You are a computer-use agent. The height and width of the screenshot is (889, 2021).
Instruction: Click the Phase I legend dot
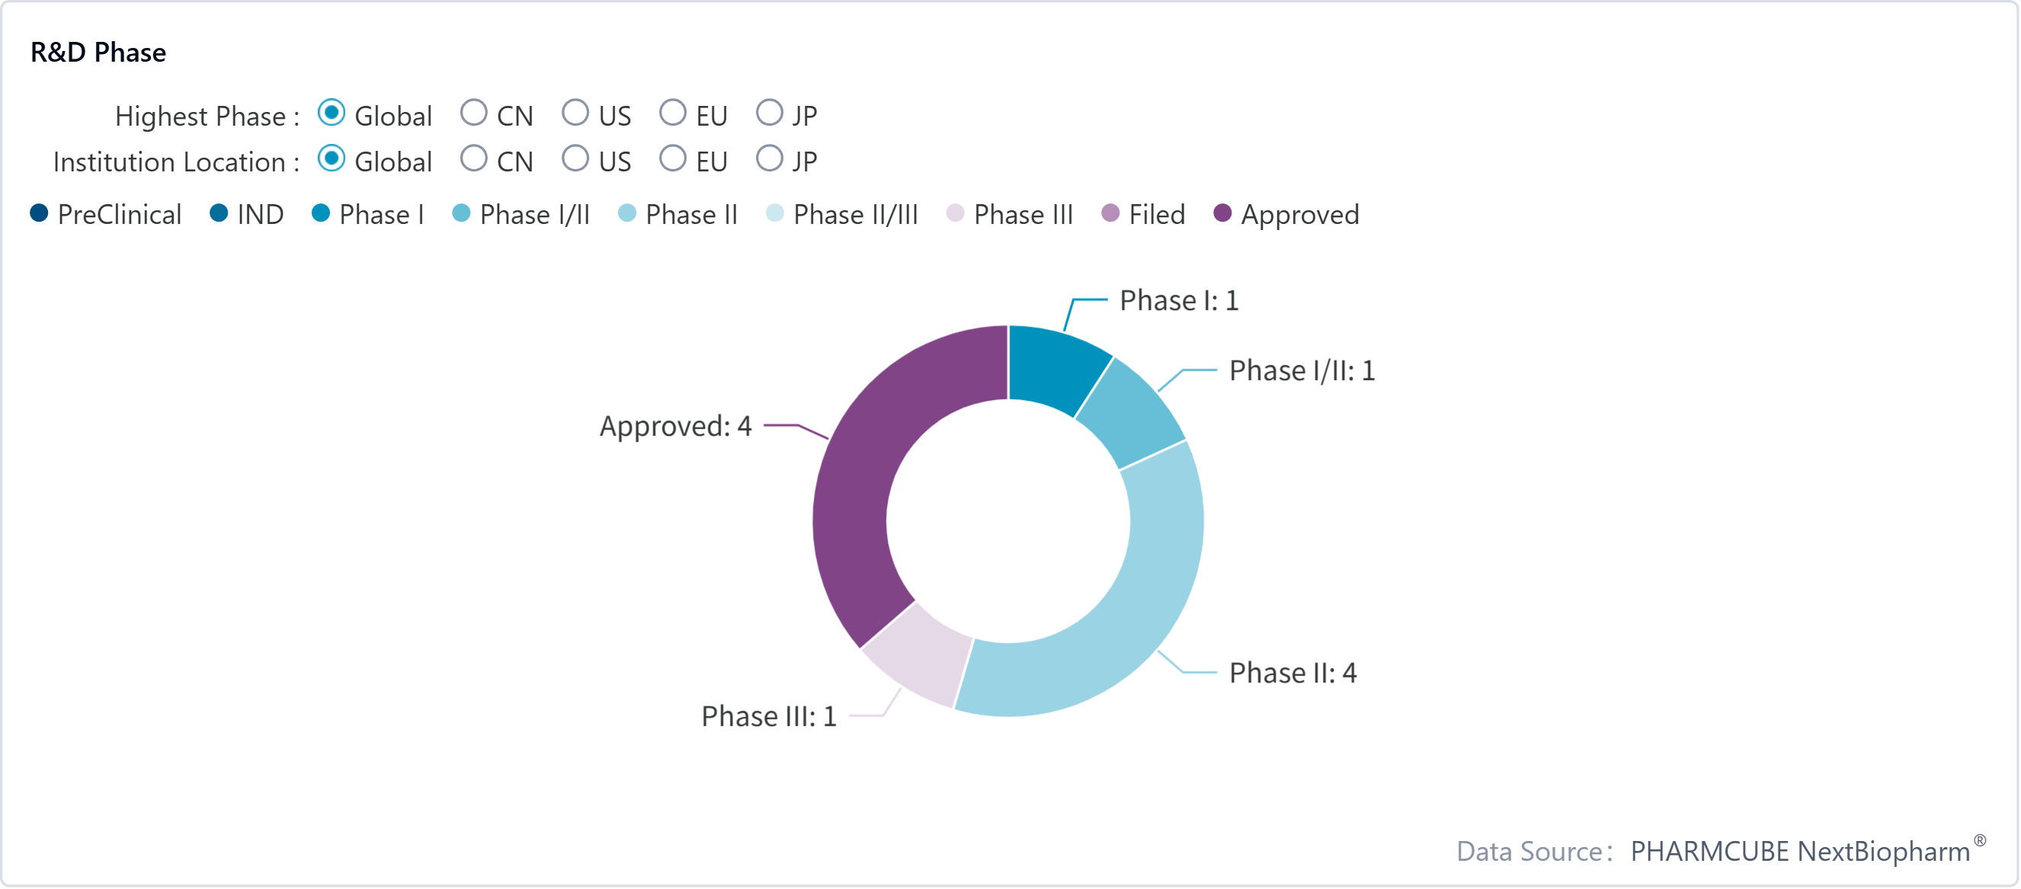tap(321, 213)
